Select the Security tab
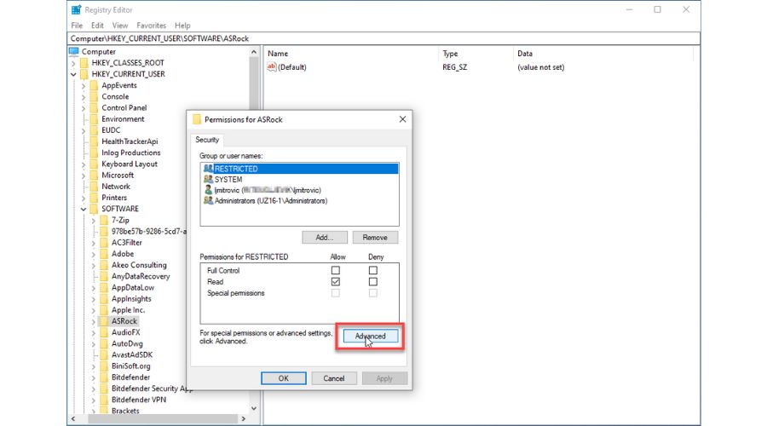The height and width of the screenshot is (426, 767). [207, 140]
